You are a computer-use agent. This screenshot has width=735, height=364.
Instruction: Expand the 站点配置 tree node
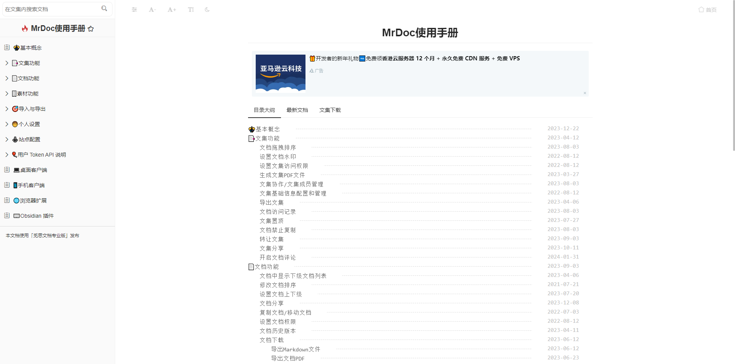(7, 139)
